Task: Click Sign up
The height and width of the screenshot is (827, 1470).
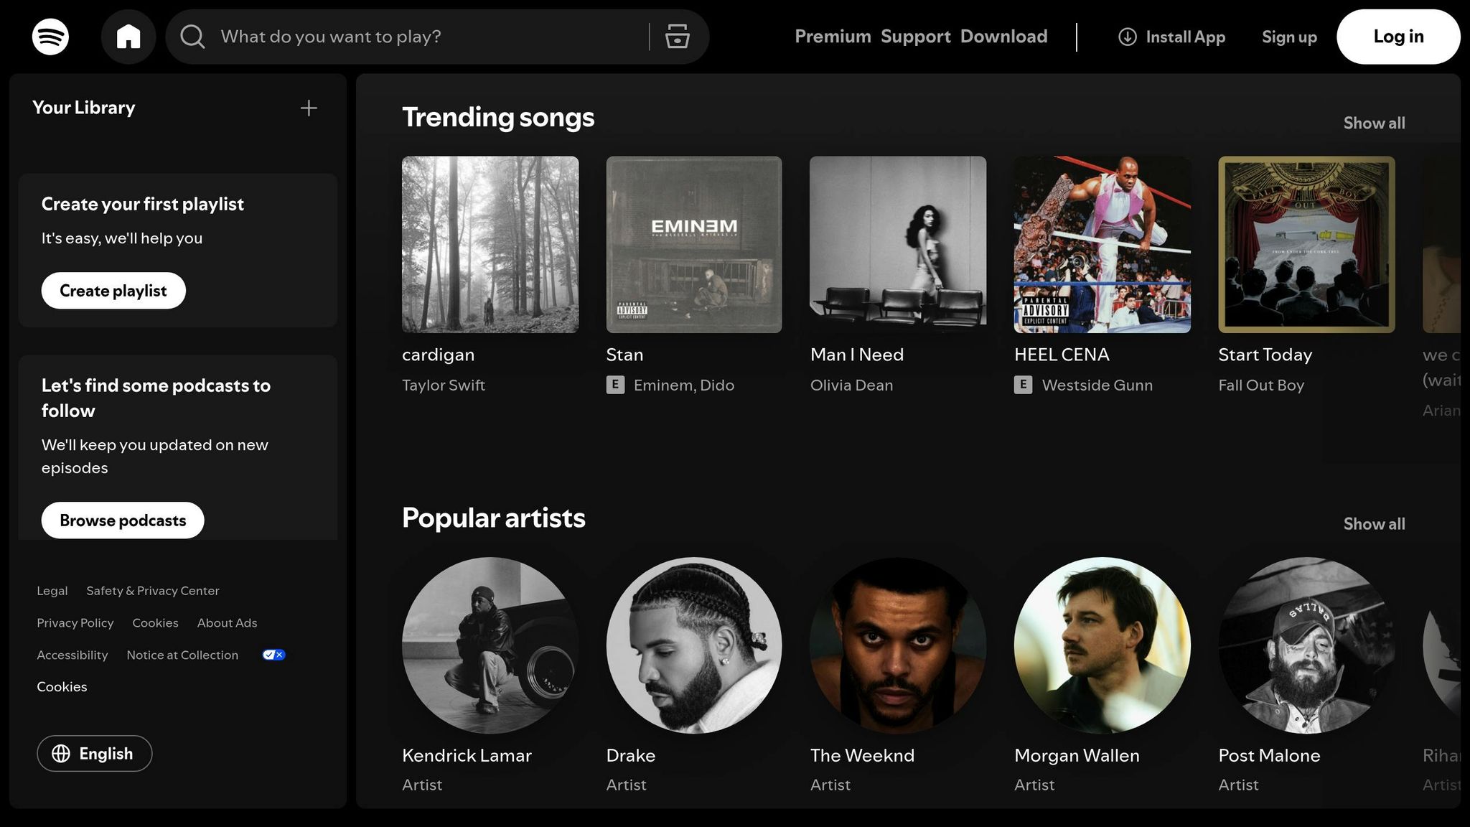Action: (1289, 37)
